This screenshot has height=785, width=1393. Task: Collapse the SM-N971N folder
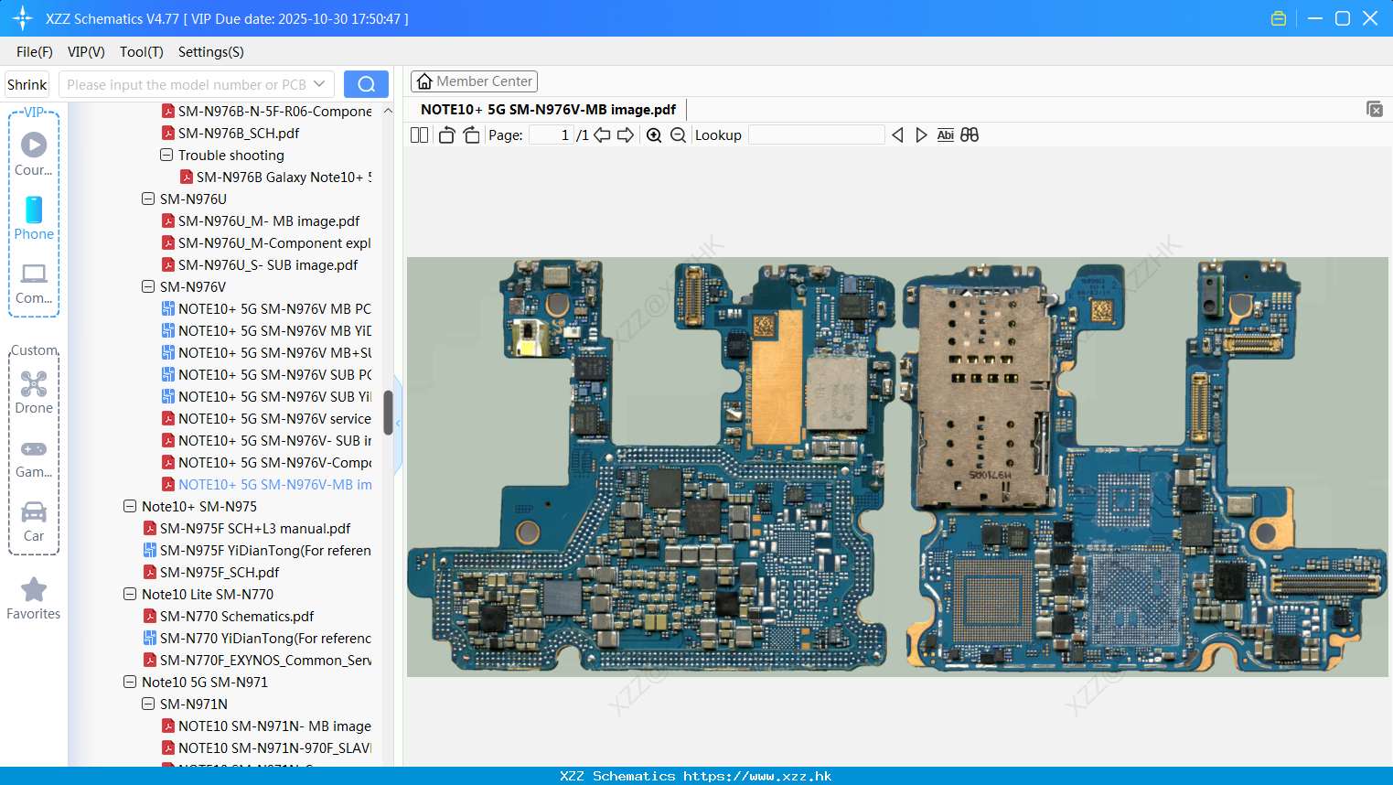tap(148, 704)
